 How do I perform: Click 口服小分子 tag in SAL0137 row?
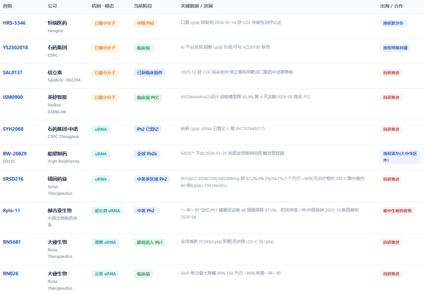105,73
